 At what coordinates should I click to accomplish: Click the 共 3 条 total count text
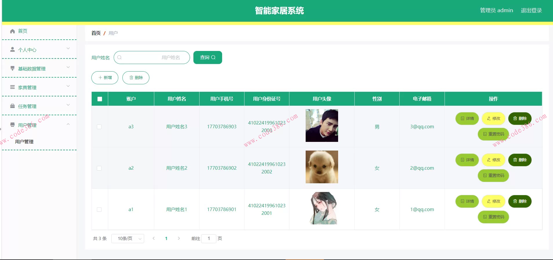tap(100, 239)
